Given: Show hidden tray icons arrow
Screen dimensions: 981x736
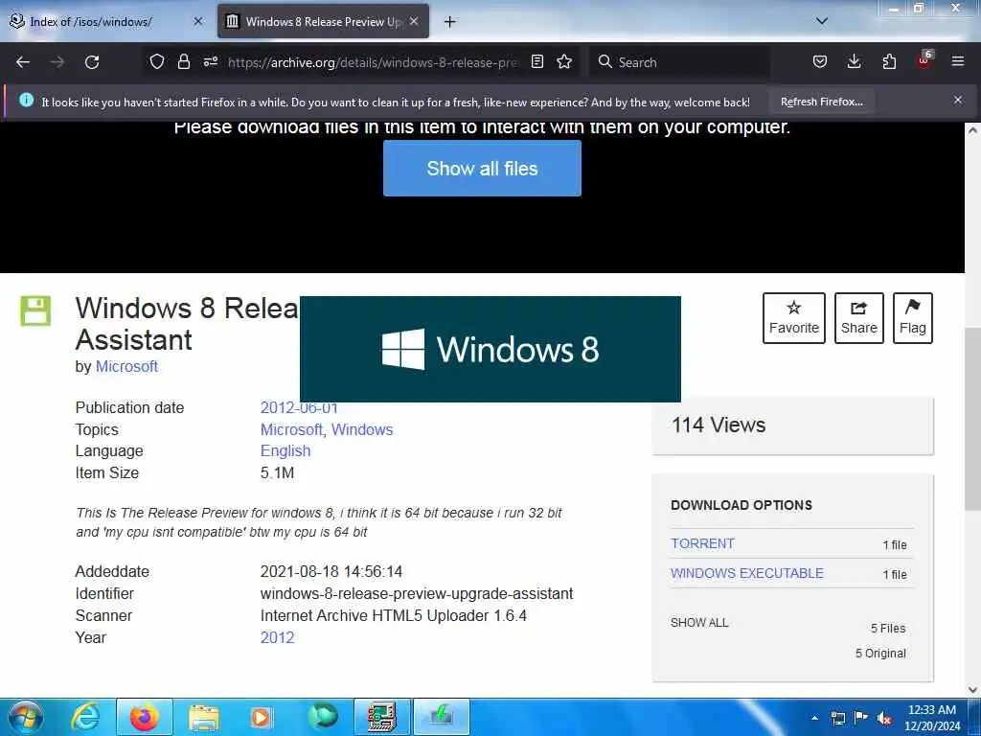Looking at the screenshot, I should [x=814, y=718].
